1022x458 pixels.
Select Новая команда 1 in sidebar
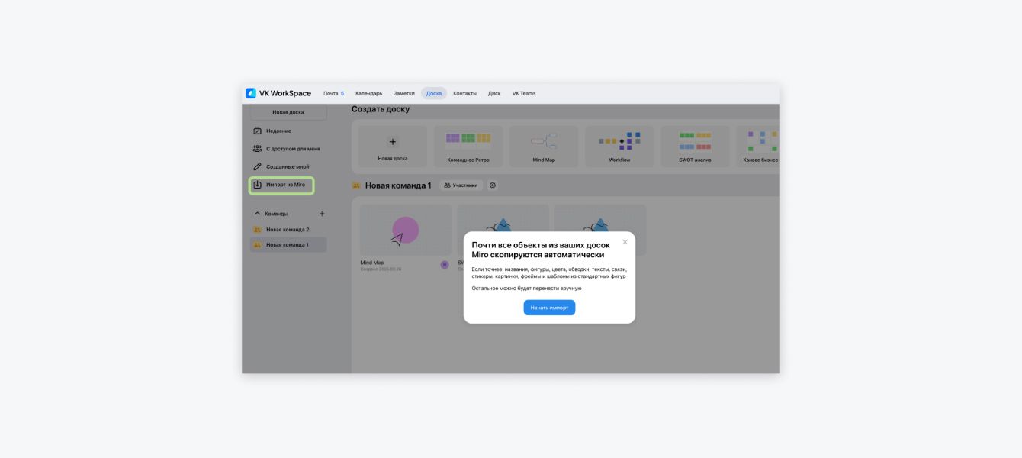pos(288,245)
